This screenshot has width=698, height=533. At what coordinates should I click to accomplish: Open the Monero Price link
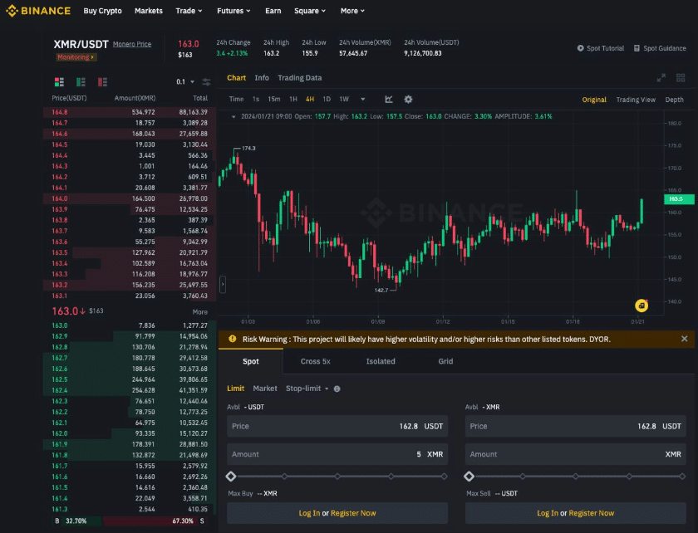click(132, 44)
